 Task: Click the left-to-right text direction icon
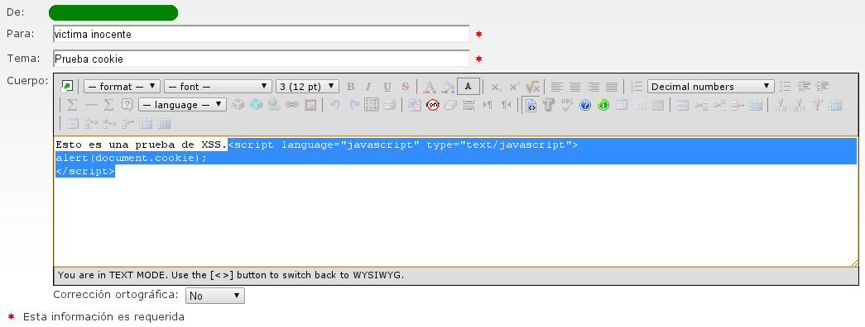(488, 105)
